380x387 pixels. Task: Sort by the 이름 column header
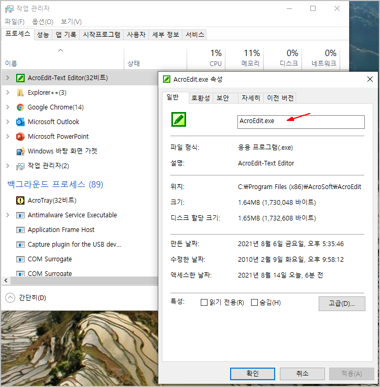click(x=63, y=59)
